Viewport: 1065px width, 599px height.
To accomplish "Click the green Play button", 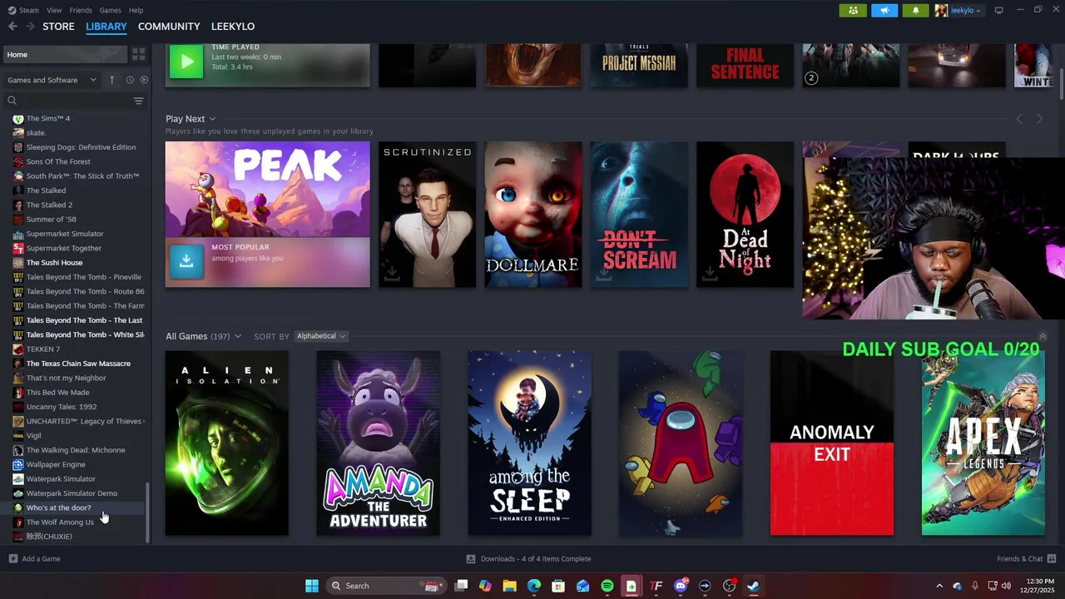I will pos(186,62).
